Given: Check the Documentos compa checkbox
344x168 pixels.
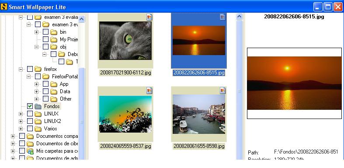Looking at the screenshot, I should [22, 136].
